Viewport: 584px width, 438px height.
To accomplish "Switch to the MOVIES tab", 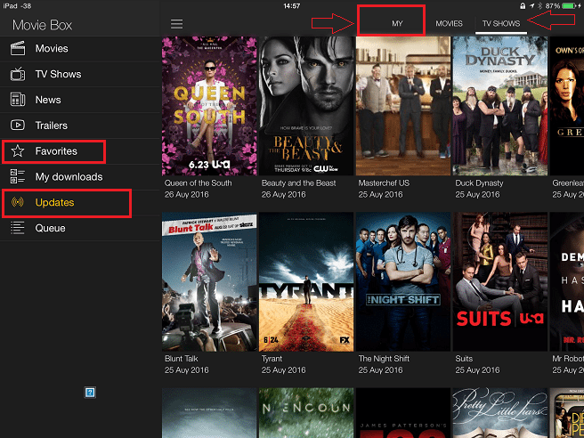I will click(x=449, y=23).
